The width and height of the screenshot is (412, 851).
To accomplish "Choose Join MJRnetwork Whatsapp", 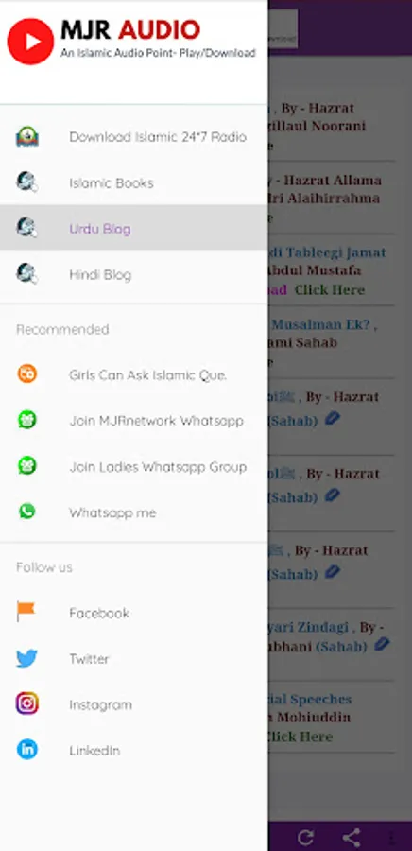I will pos(134,421).
